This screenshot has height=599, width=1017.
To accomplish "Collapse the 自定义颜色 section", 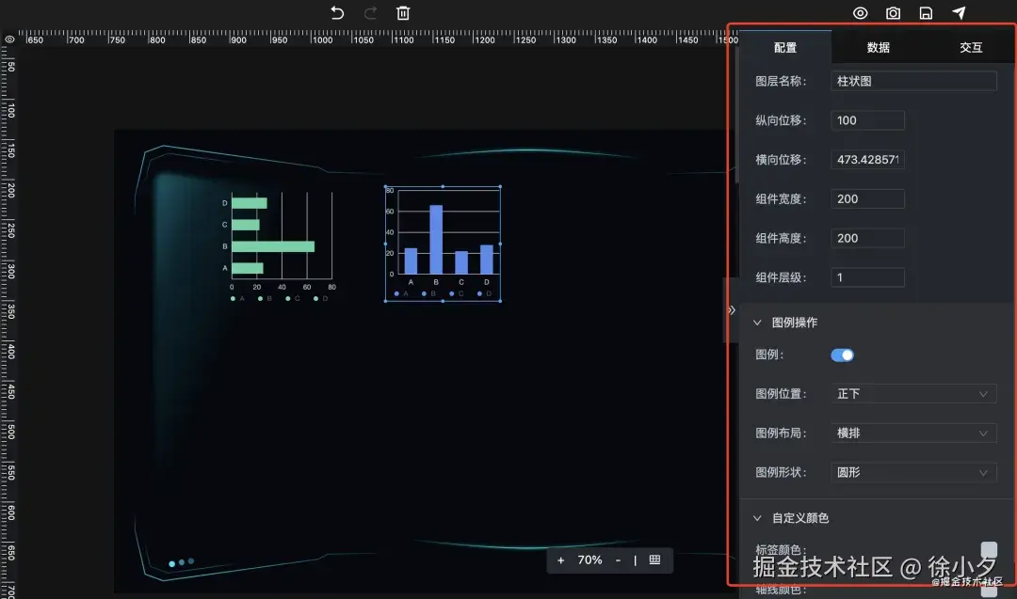I will coord(757,517).
